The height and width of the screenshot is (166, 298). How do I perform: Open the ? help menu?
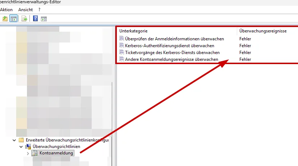point(39,10)
